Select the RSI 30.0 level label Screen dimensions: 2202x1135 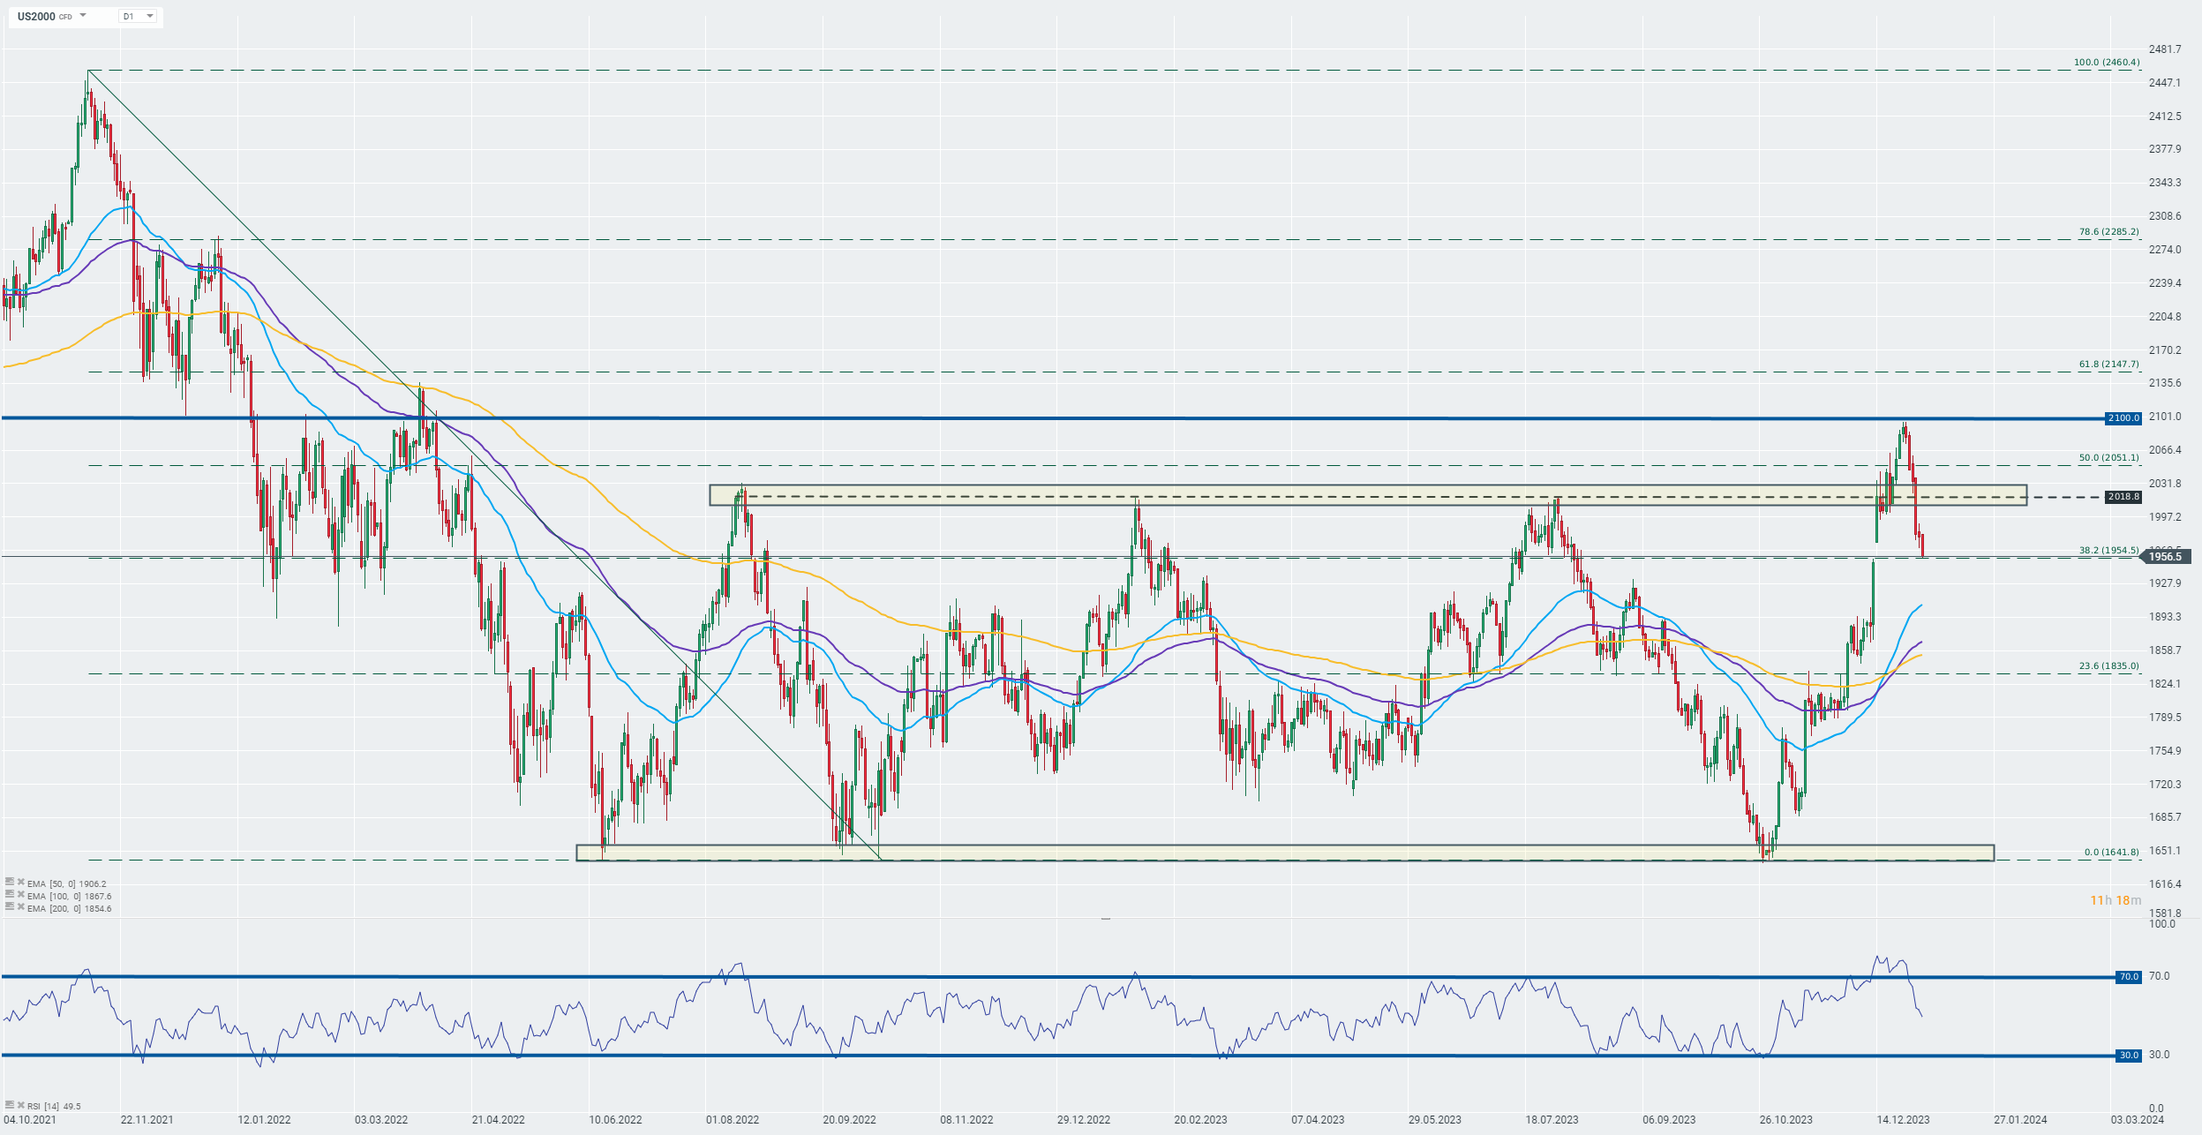2129,1056
